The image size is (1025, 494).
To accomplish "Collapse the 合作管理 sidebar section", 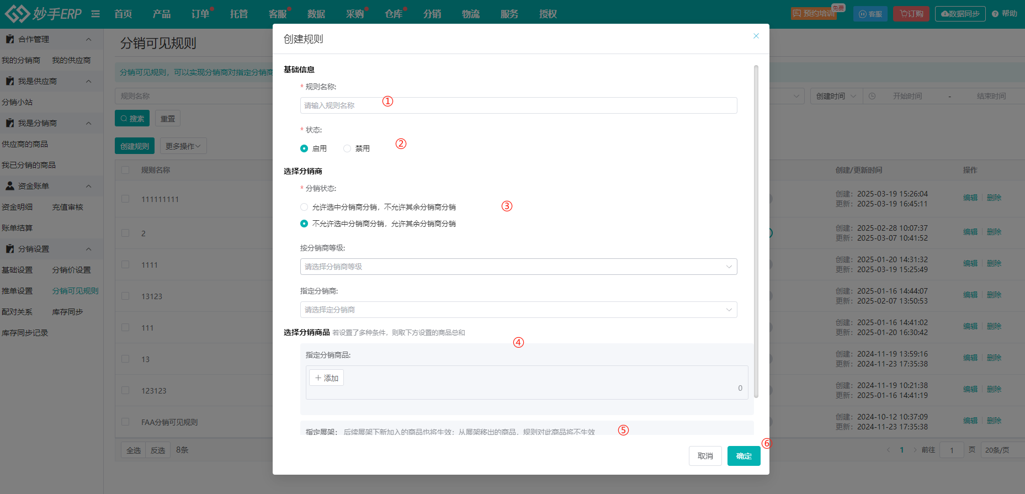I will (88, 39).
